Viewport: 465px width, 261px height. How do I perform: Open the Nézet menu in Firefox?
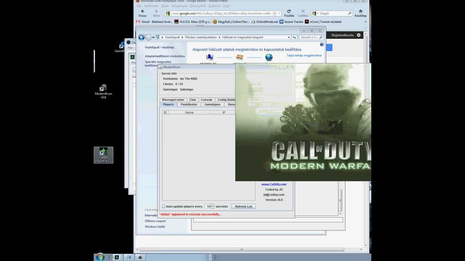pos(165,6)
